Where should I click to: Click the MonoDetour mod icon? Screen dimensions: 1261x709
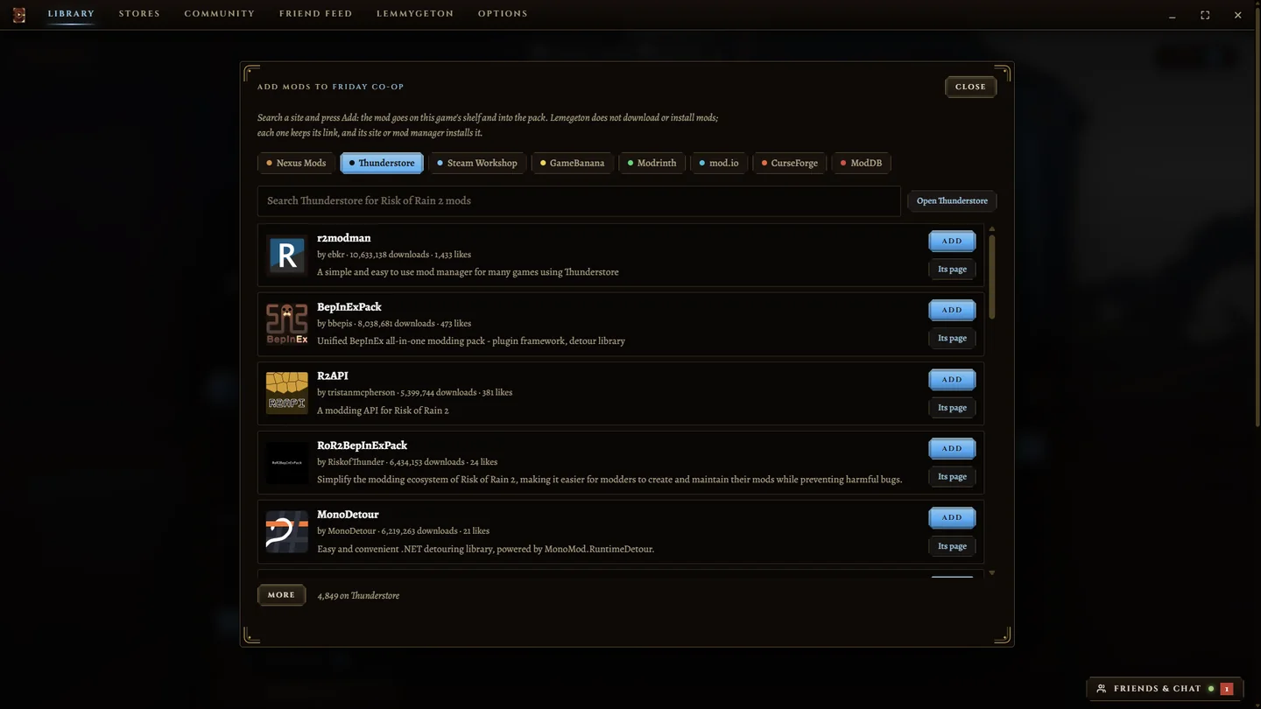287,531
